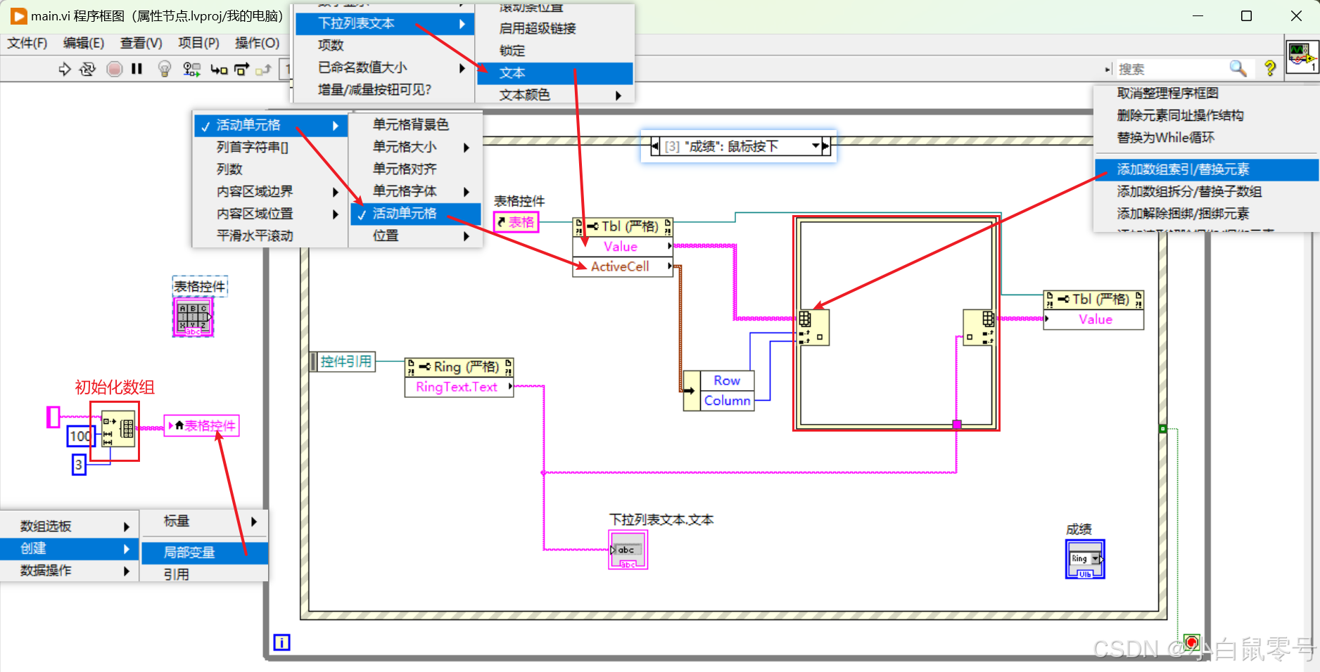Expand the 已命名数值大小 submenu
1320x672 pixels.
[384, 67]
